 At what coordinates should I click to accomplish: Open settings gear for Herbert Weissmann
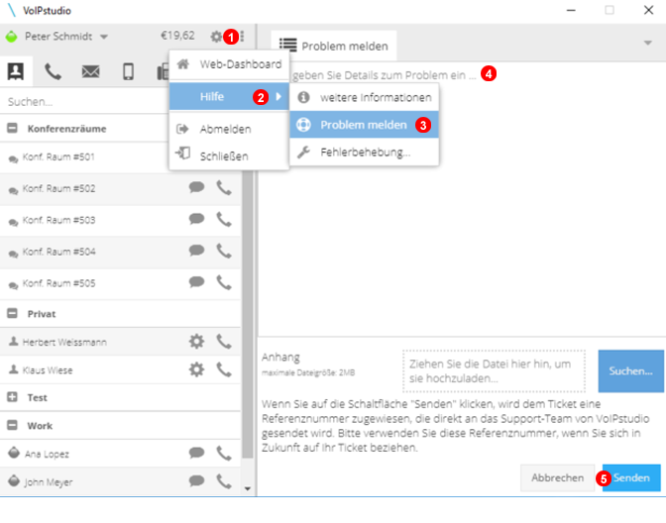click(196, 342)
